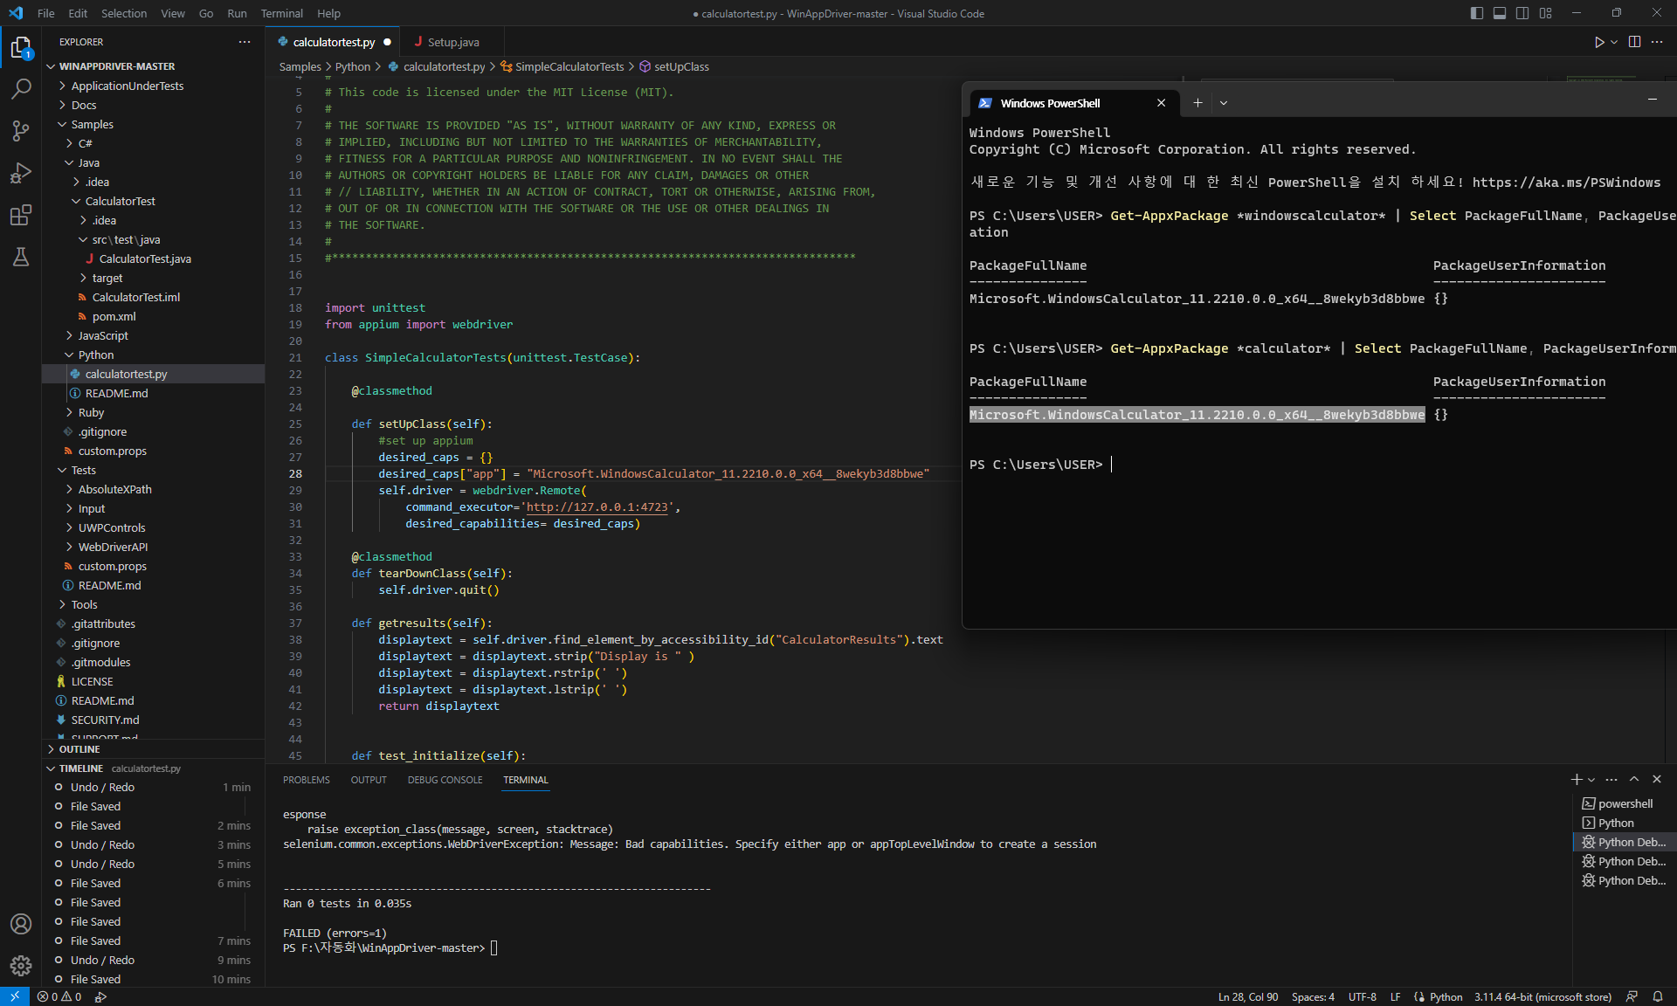Switch to the Setup.java tab

(454, 42)
